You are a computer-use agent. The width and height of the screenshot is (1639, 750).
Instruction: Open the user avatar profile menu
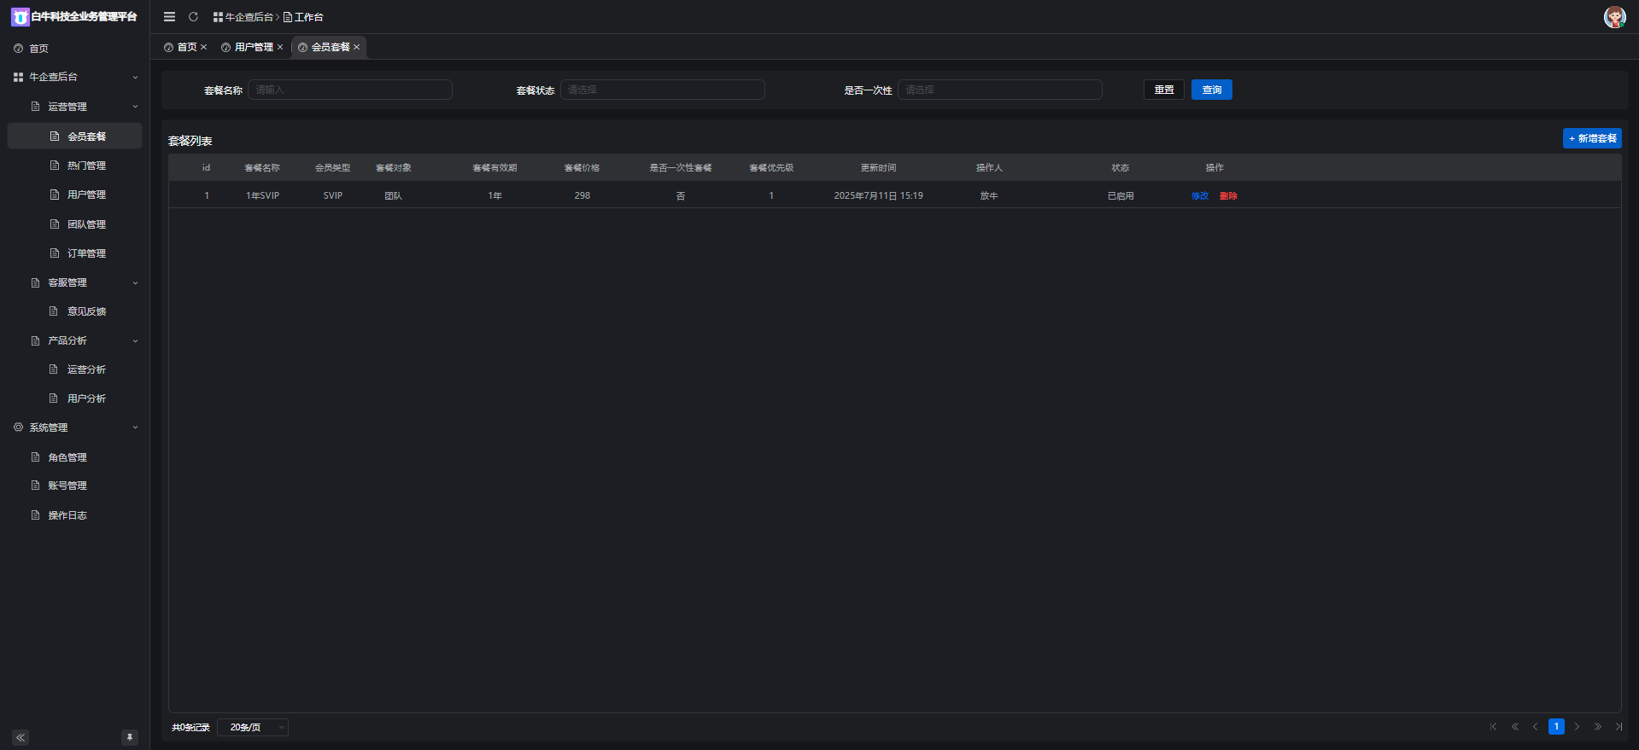(x=1614, y=17)
